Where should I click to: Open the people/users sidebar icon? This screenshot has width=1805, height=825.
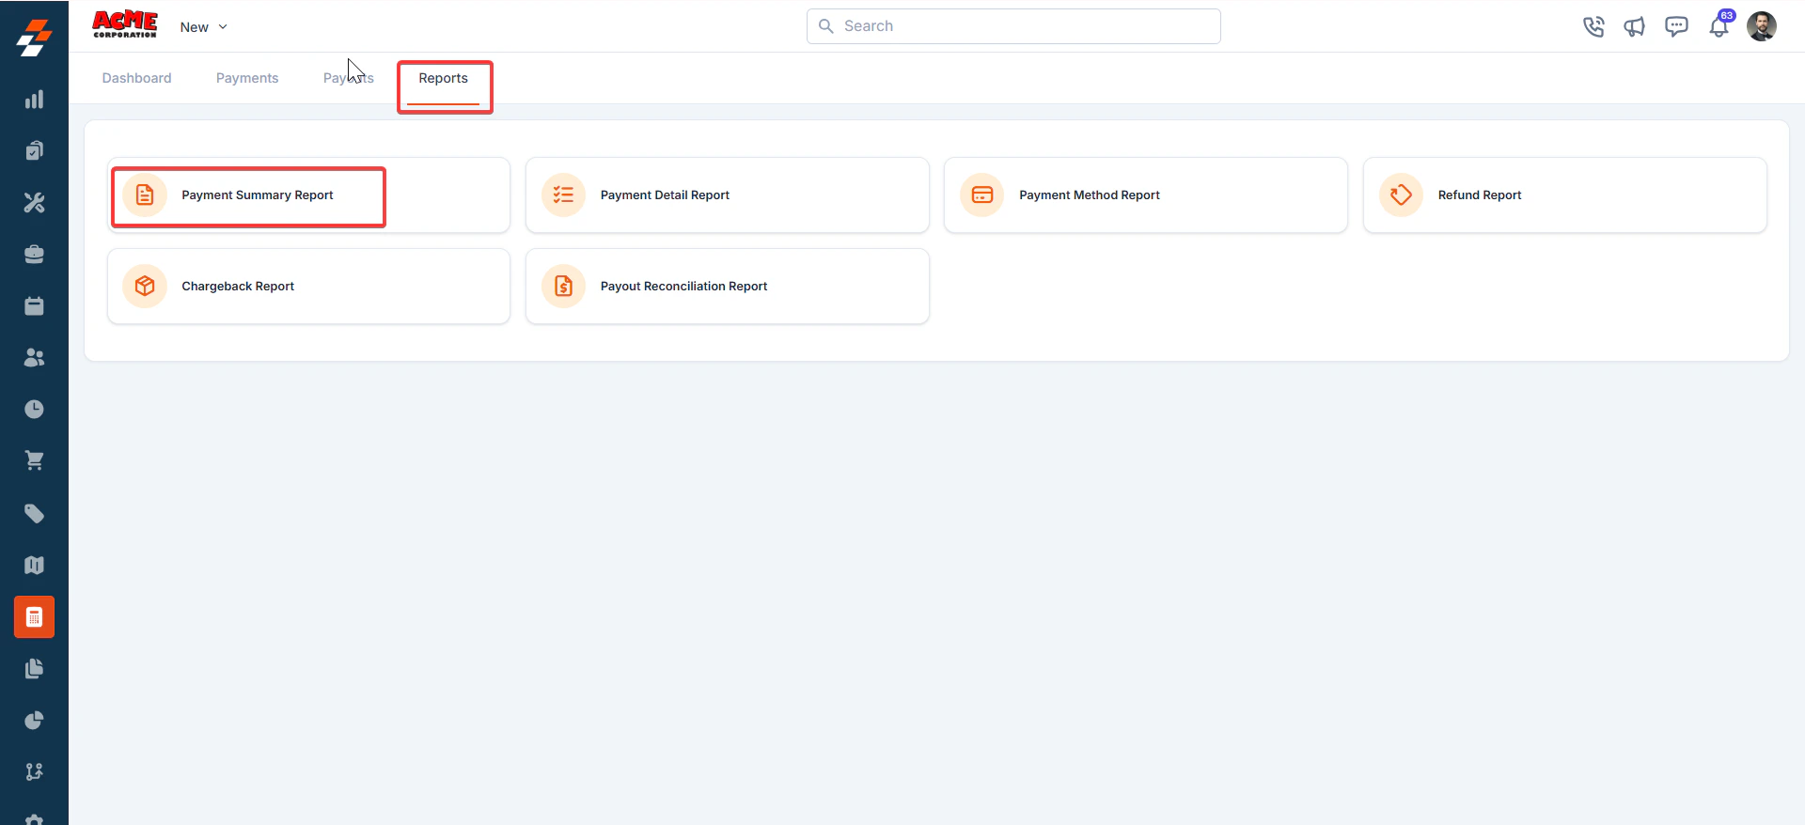34,357
